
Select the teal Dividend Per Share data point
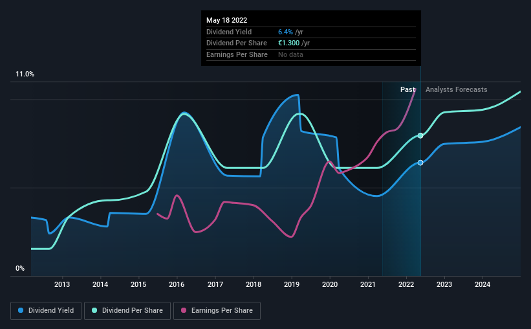(x=420, y=135)
